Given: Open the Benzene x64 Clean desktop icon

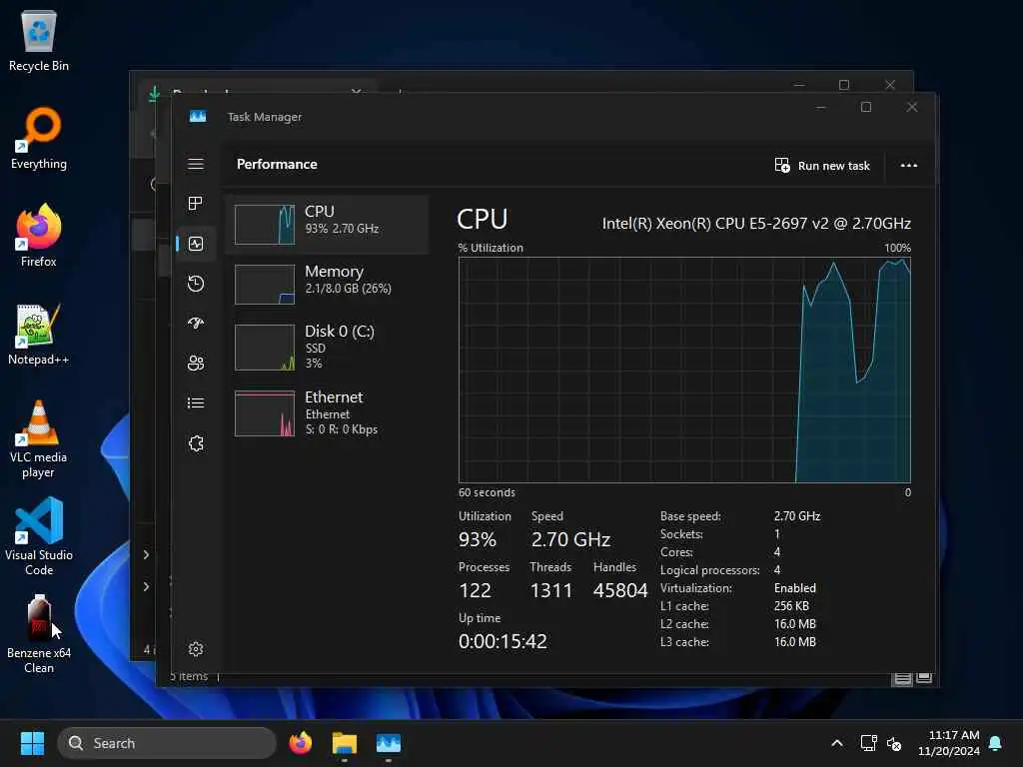Looking at the screenshot, I should coord(39,634).
